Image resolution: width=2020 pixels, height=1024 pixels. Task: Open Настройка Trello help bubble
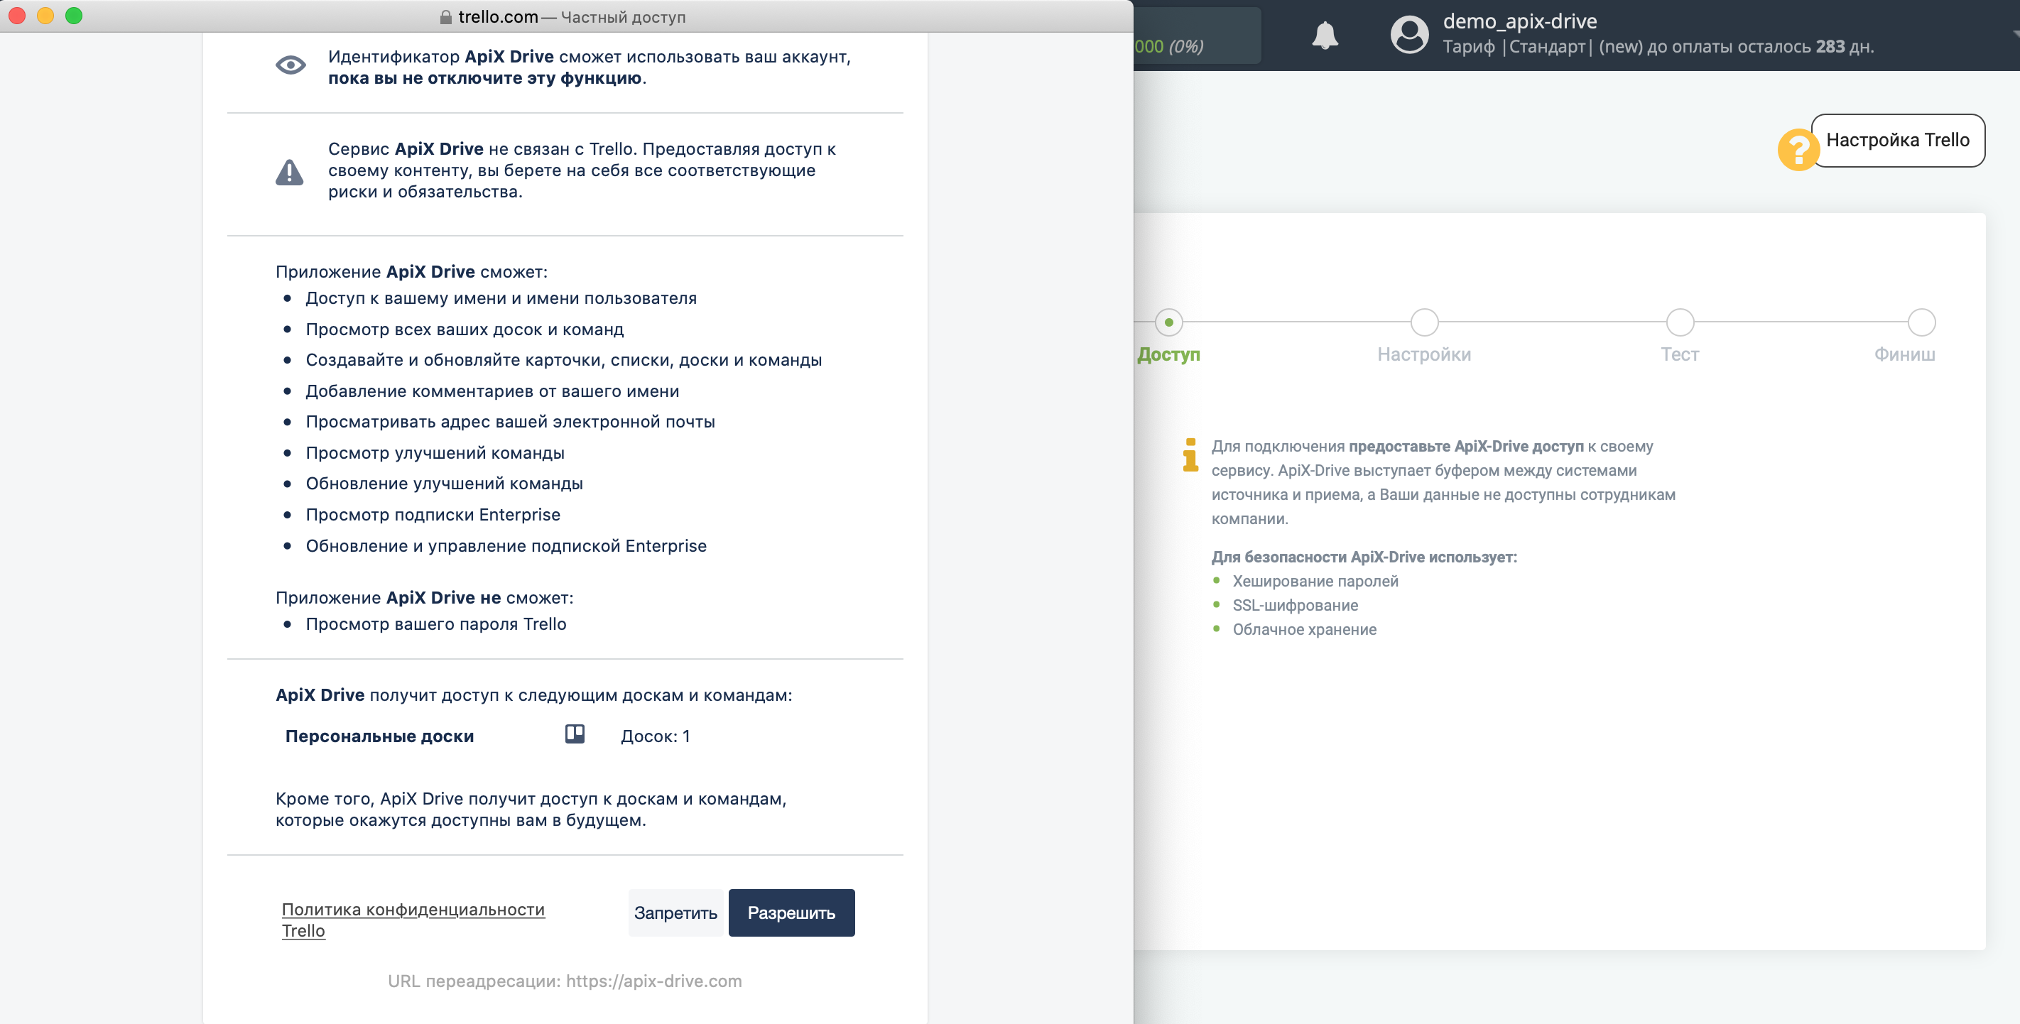(1898, 141)
